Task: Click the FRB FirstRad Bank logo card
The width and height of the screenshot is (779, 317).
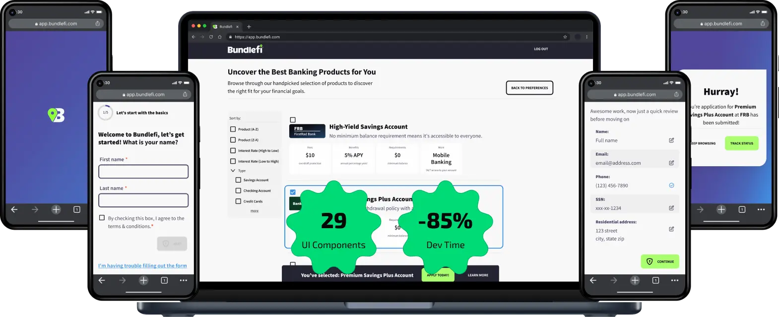Action: (x=307, y=131)
